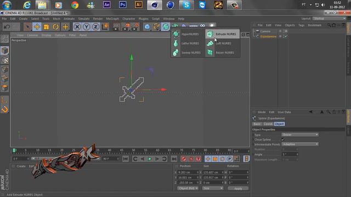The width and height of the screenshot is (351, 197).
Task: Toggle Camera visibility dots
Action: click(280, 31)
